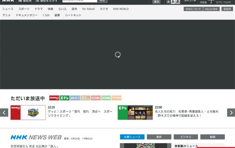Click the 首都圏のニュース heading
The width and height of the screenshot is (235, 148).
[x=186, y=146]
